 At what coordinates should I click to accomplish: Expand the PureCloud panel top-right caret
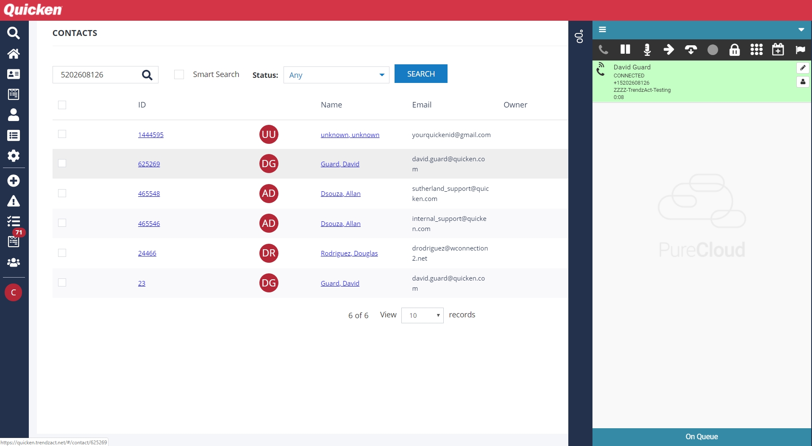coord(801,30)
